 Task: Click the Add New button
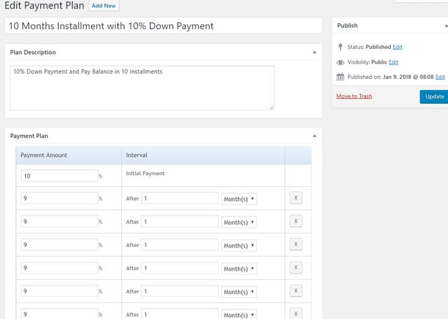pyautogui.click(x=105, y=5)
